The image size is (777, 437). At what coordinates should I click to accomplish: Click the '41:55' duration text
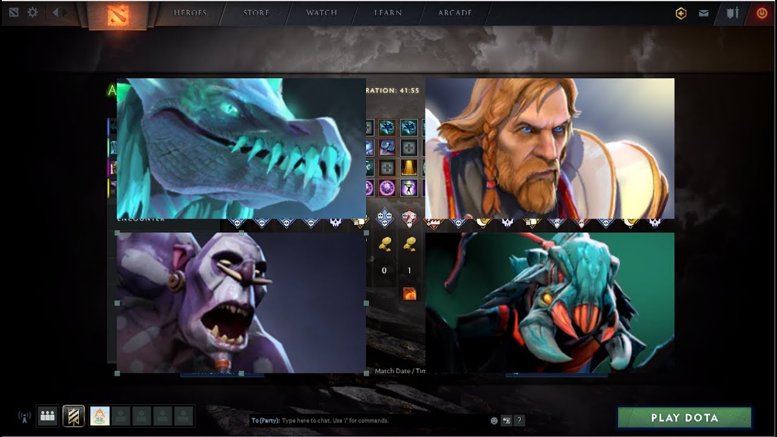pyautogui.click(x=409, y=90)
